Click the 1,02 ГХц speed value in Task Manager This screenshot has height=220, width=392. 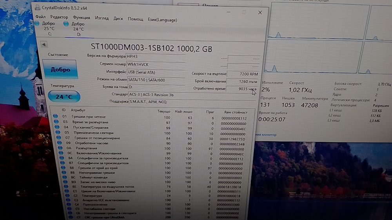[300, 90]
